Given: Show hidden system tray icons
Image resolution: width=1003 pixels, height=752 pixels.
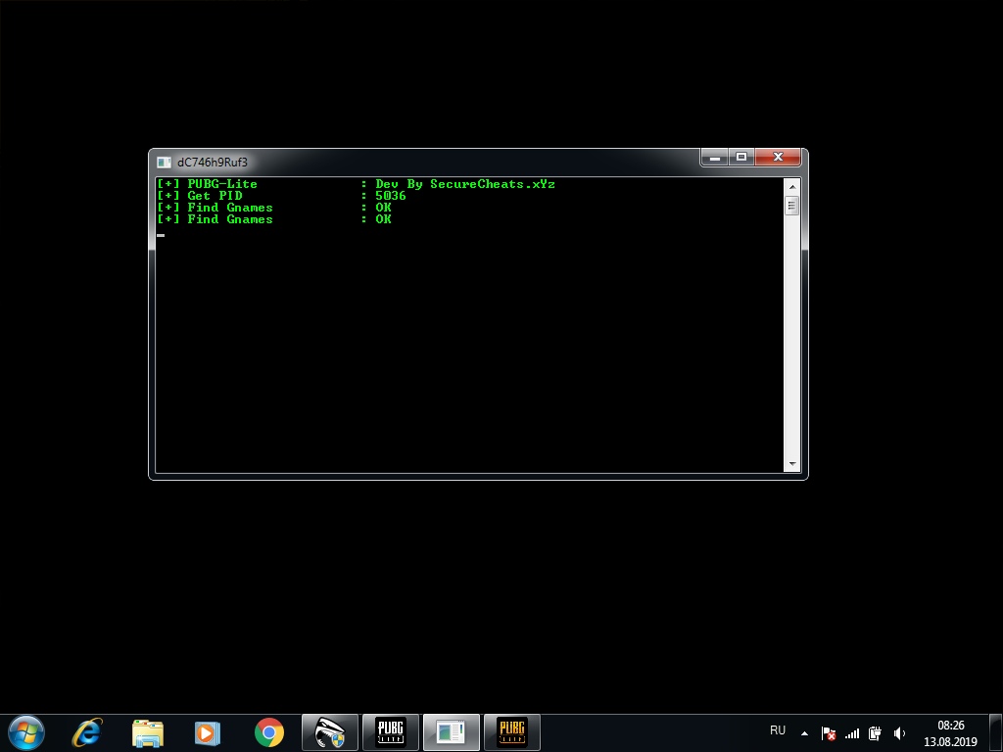Looking at the screenshot, I should click(x=804, y=732).
